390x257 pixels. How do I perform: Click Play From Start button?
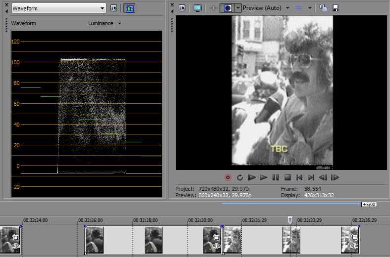pos(252,177)
